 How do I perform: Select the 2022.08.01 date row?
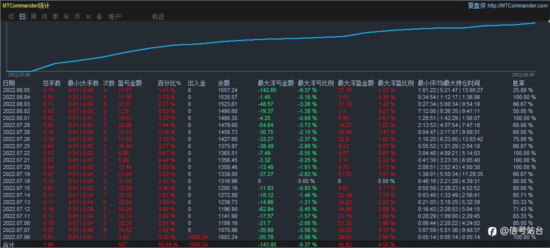pyautogui.click(x=275, y=118)
